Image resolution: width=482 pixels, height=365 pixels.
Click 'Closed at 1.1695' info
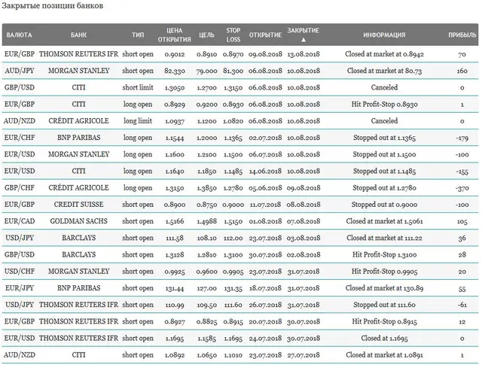point(384,338)
